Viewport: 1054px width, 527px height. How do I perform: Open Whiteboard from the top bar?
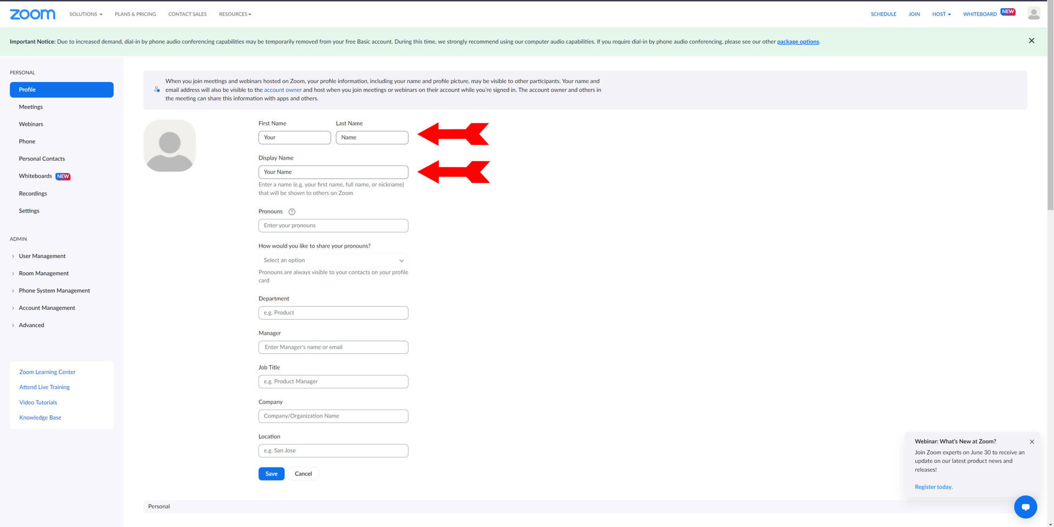click(x=979, y=14)
